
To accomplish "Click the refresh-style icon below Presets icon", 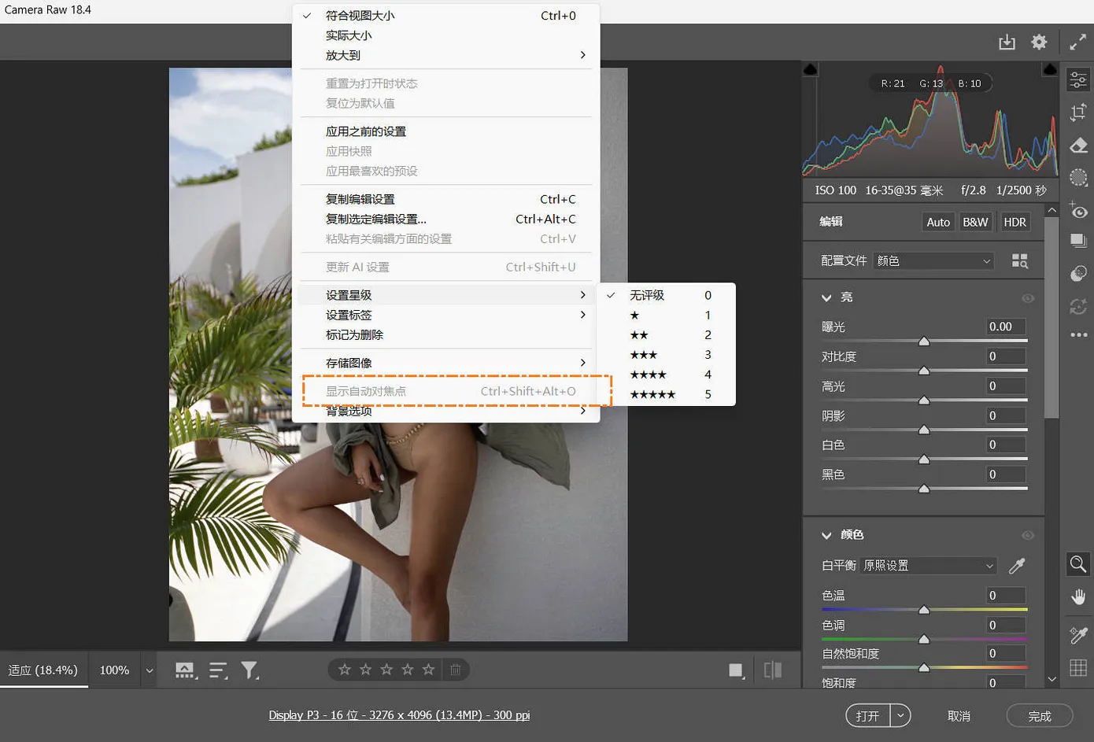I will click(x=1078, y=306).
